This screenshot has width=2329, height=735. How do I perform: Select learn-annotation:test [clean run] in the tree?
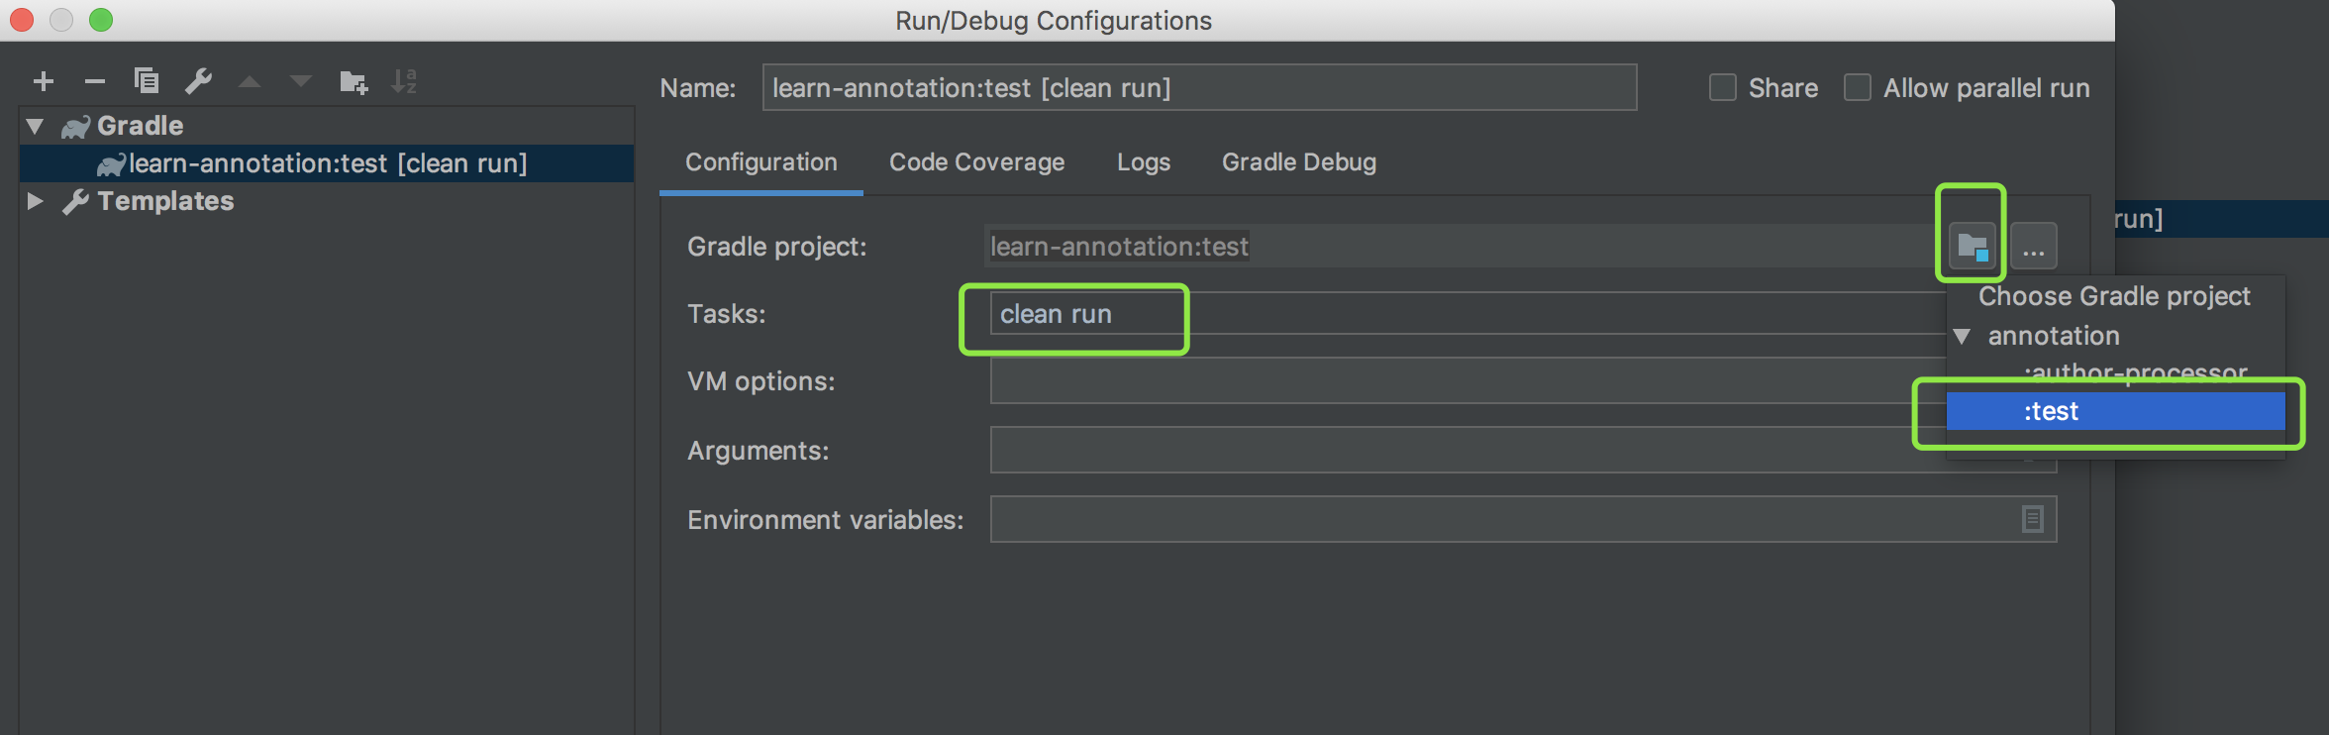327,163
